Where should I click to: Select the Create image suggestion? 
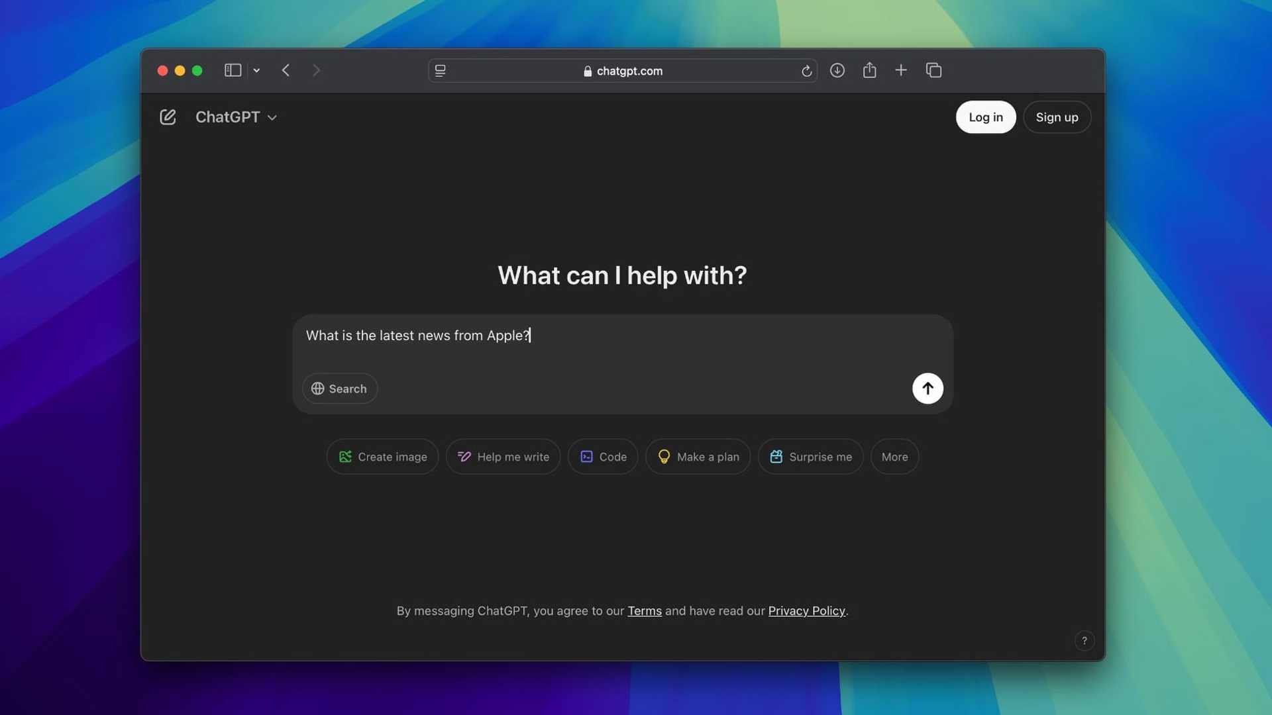click(382, 456)
